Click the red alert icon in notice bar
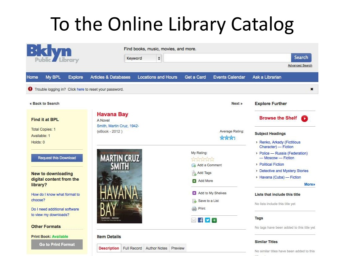 coord(30,89)
